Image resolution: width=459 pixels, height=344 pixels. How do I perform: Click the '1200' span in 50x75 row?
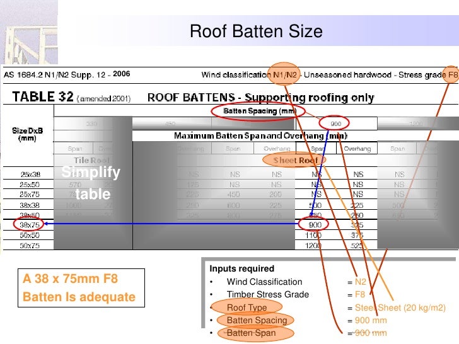pyautogui.click(x=313, y=246)
